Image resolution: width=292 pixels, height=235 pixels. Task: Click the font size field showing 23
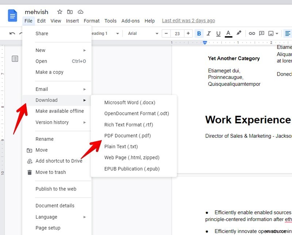tap(177, 33)
